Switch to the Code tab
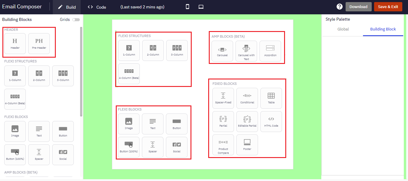The height and width of the screenshot is (181, 408). 97,6
